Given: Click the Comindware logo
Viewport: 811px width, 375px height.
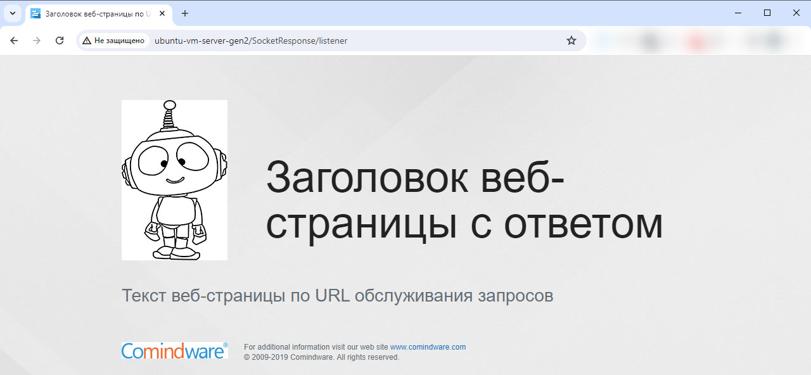Looking at the screenshot, I should 175,350.
